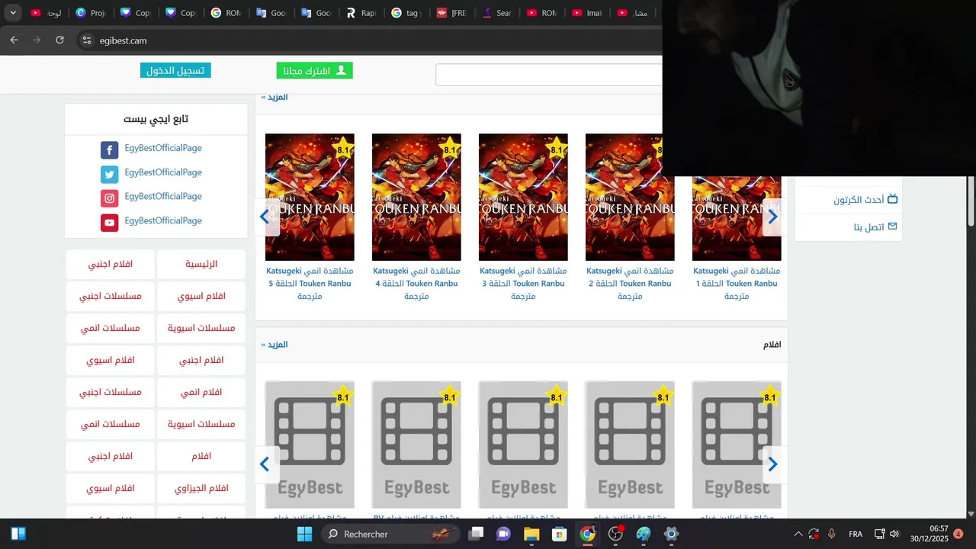The image size is (976, 549).
Task: Open the volume speaker tray icon
Action: point(894,534)
